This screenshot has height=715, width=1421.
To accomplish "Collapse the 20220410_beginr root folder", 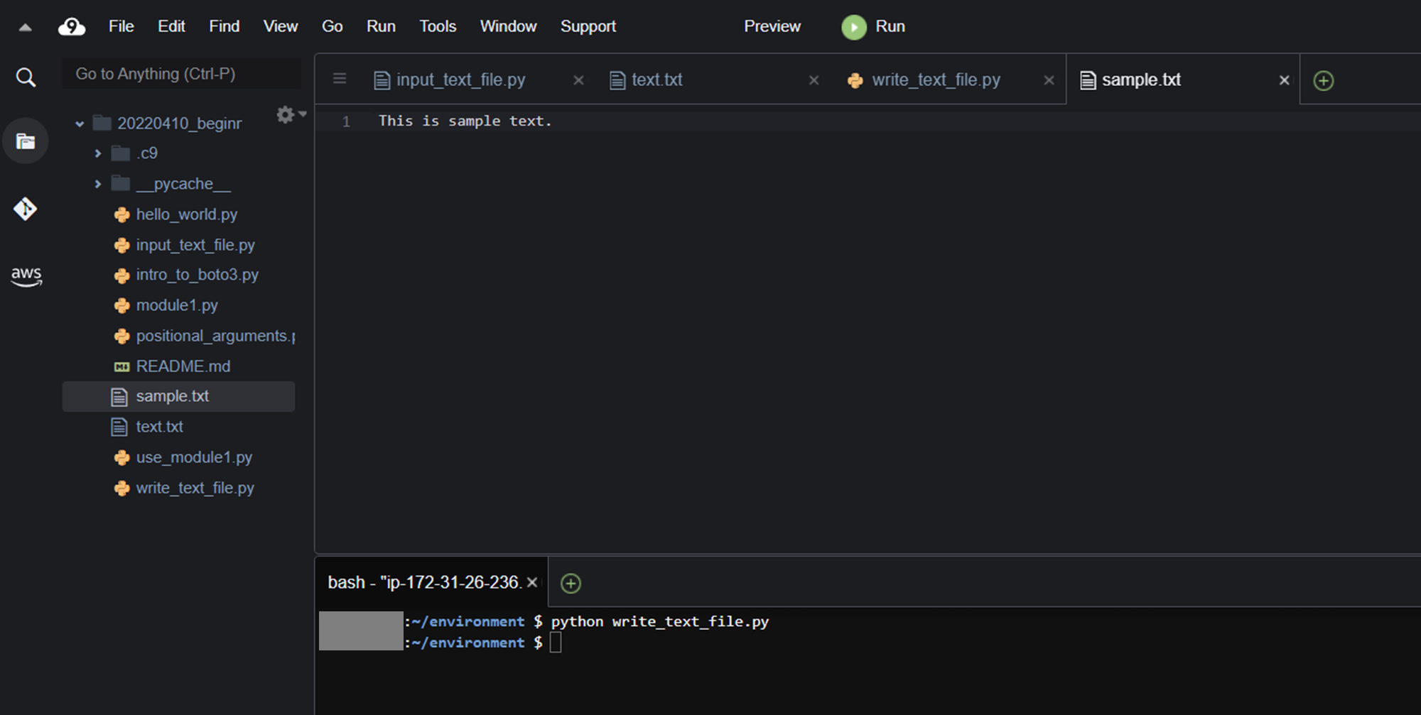I will 80,124.
